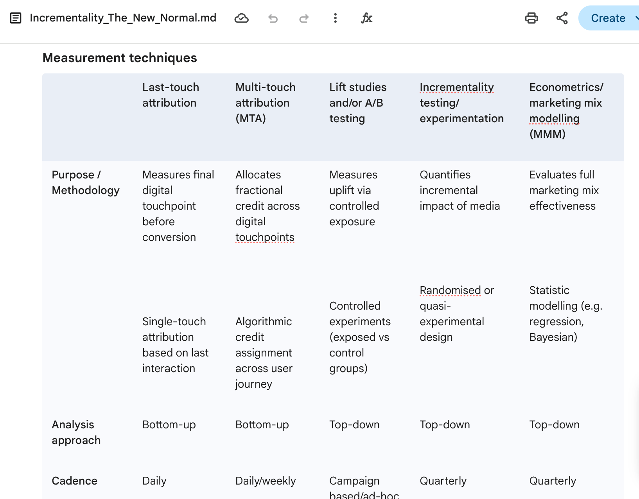Click the underlined word Randomised
Viewport: 639px width, 499px height.
point(450,290)
